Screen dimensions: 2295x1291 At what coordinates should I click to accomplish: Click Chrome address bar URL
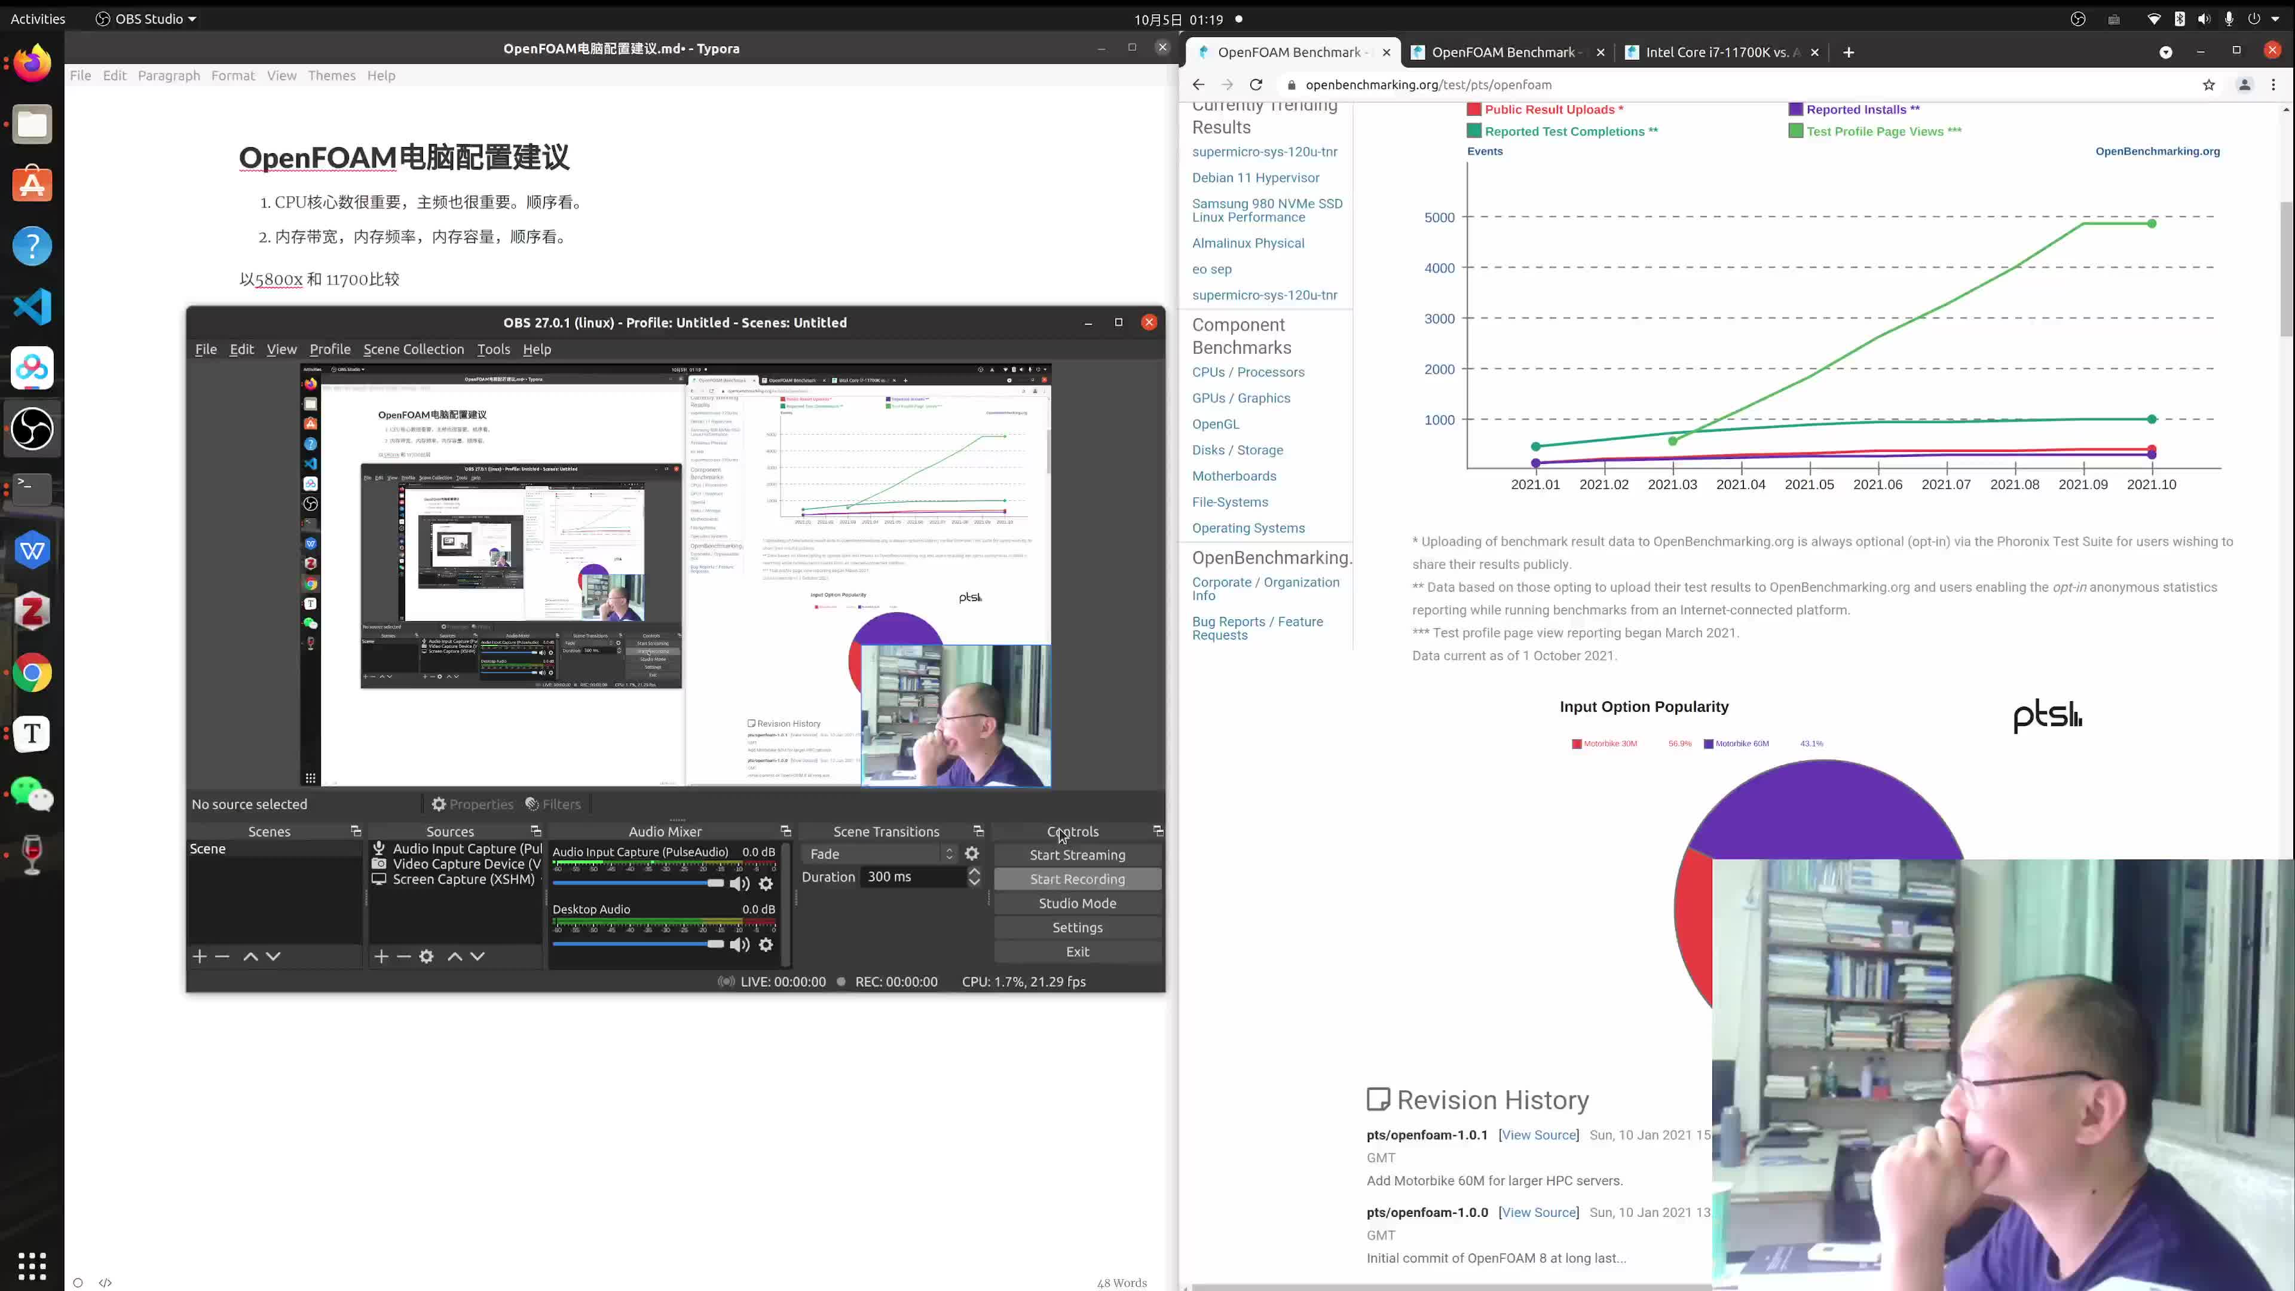[1428, 85]
